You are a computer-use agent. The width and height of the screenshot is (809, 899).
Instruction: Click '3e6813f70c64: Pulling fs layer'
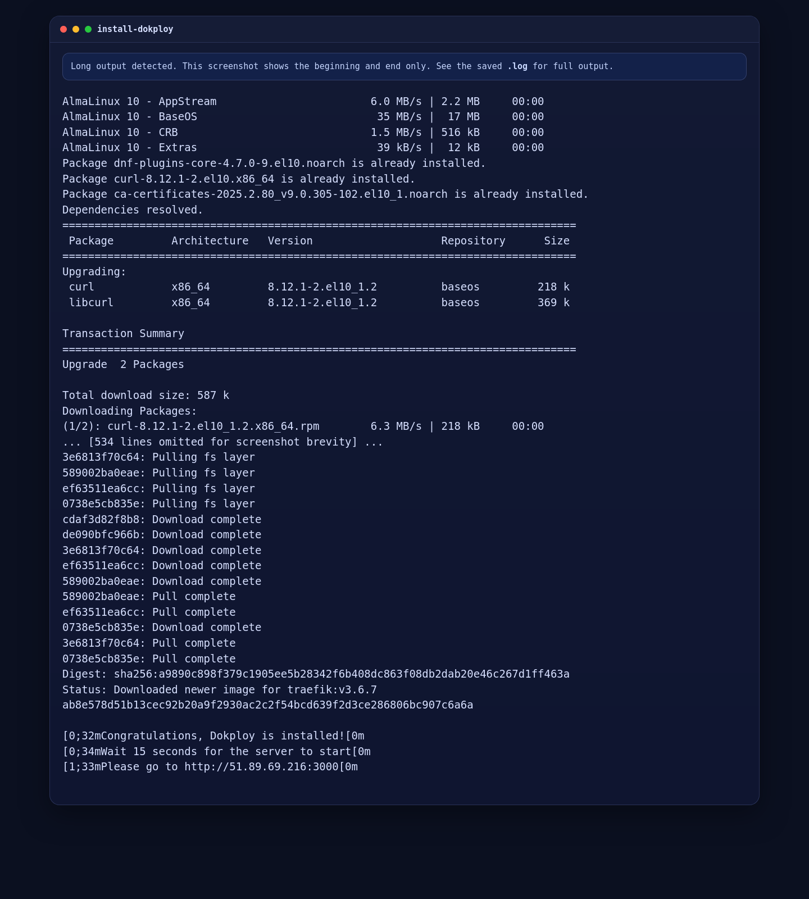point(158,457)
